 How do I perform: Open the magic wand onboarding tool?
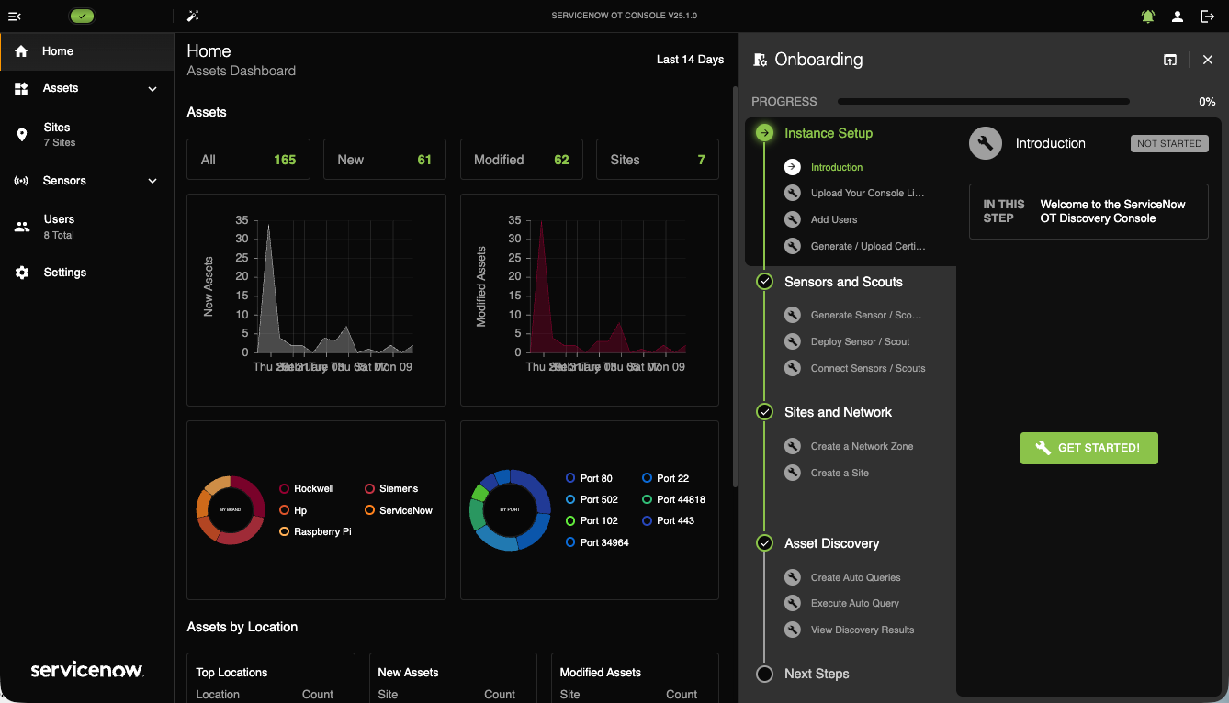[x=193, y=17]
